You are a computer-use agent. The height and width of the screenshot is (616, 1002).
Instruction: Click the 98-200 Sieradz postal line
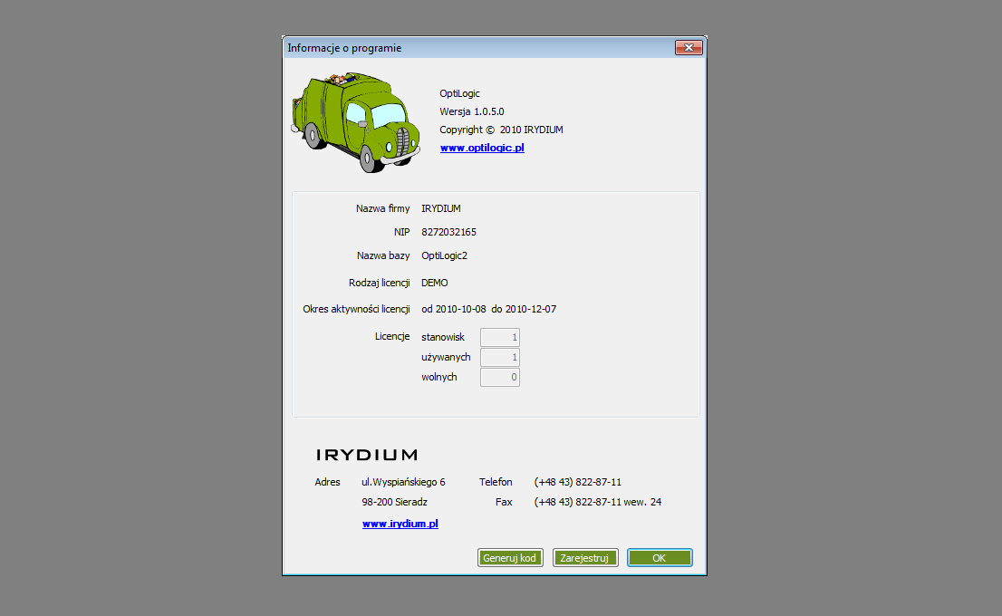(394, 502)
